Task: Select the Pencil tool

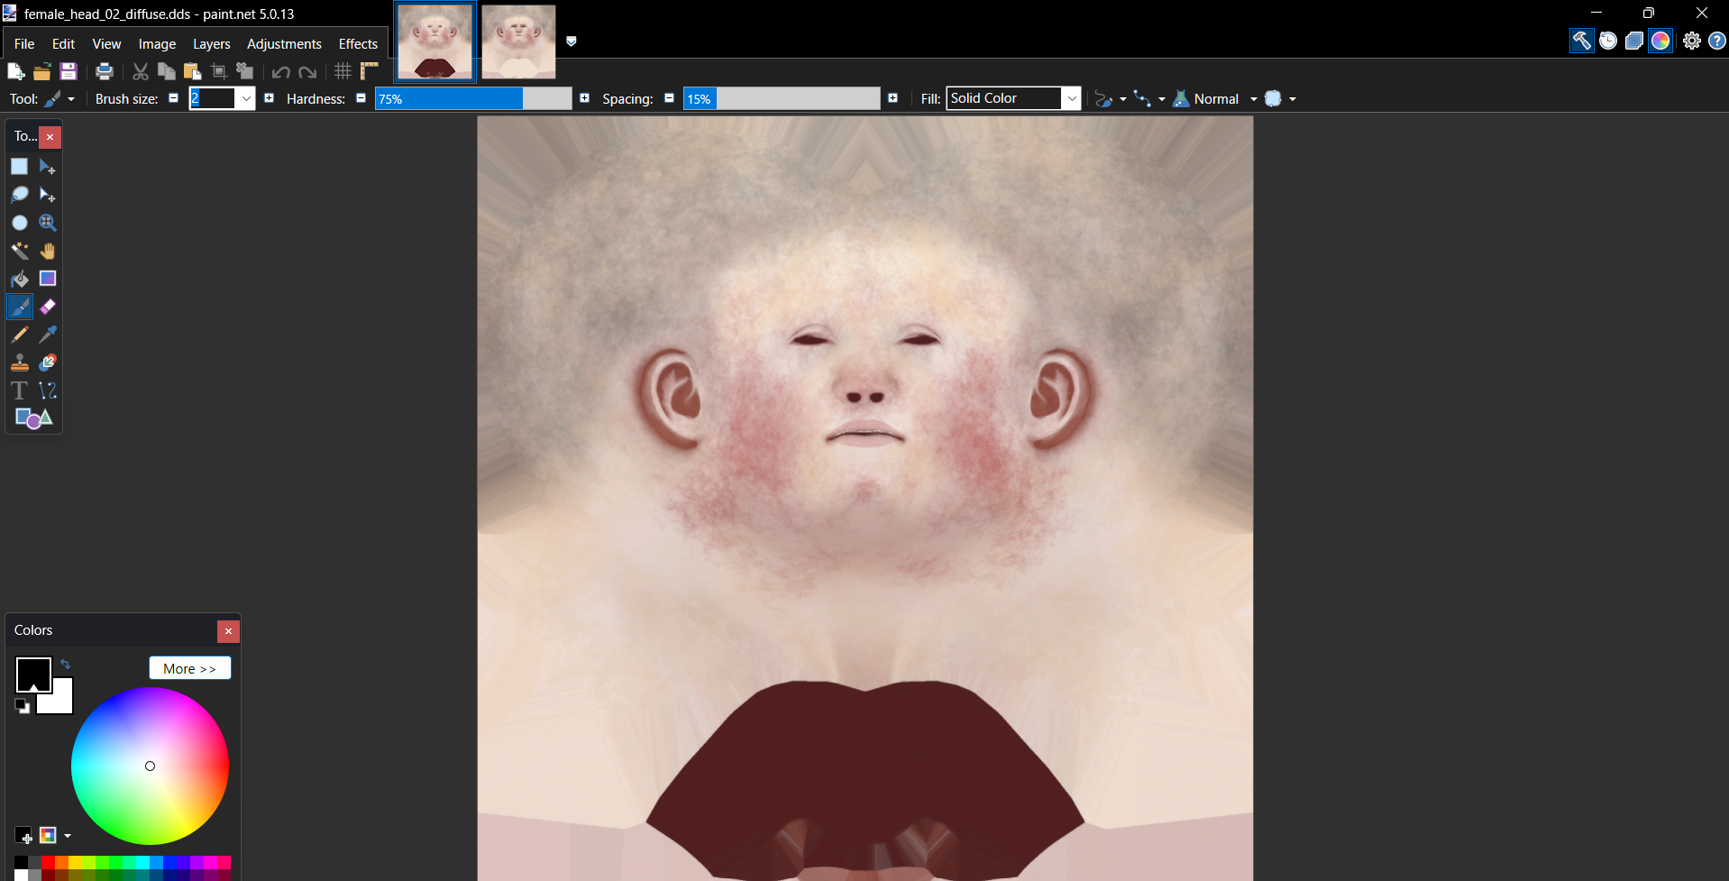Action: point(20,335)
